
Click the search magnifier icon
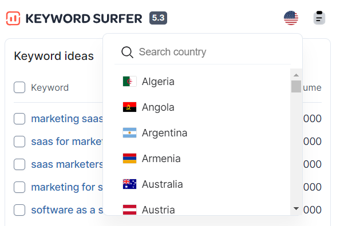(x=127, y=52)
